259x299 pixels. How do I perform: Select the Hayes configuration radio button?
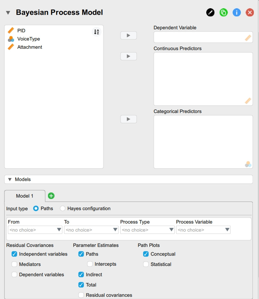click(x=63, y=208)
